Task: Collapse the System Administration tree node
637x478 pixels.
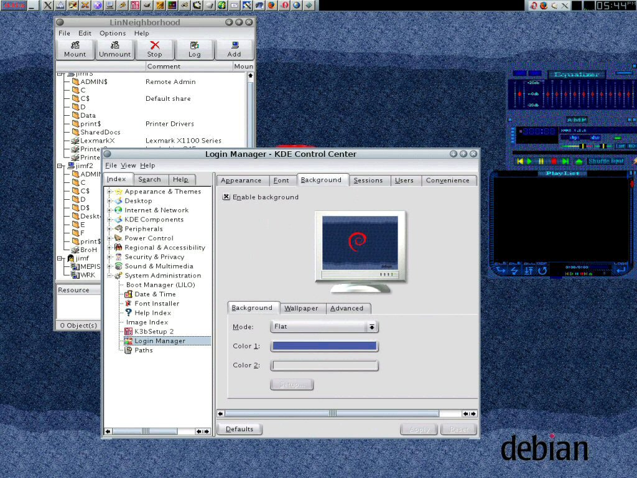Action: pyautogui.click(x=109, y=276)
